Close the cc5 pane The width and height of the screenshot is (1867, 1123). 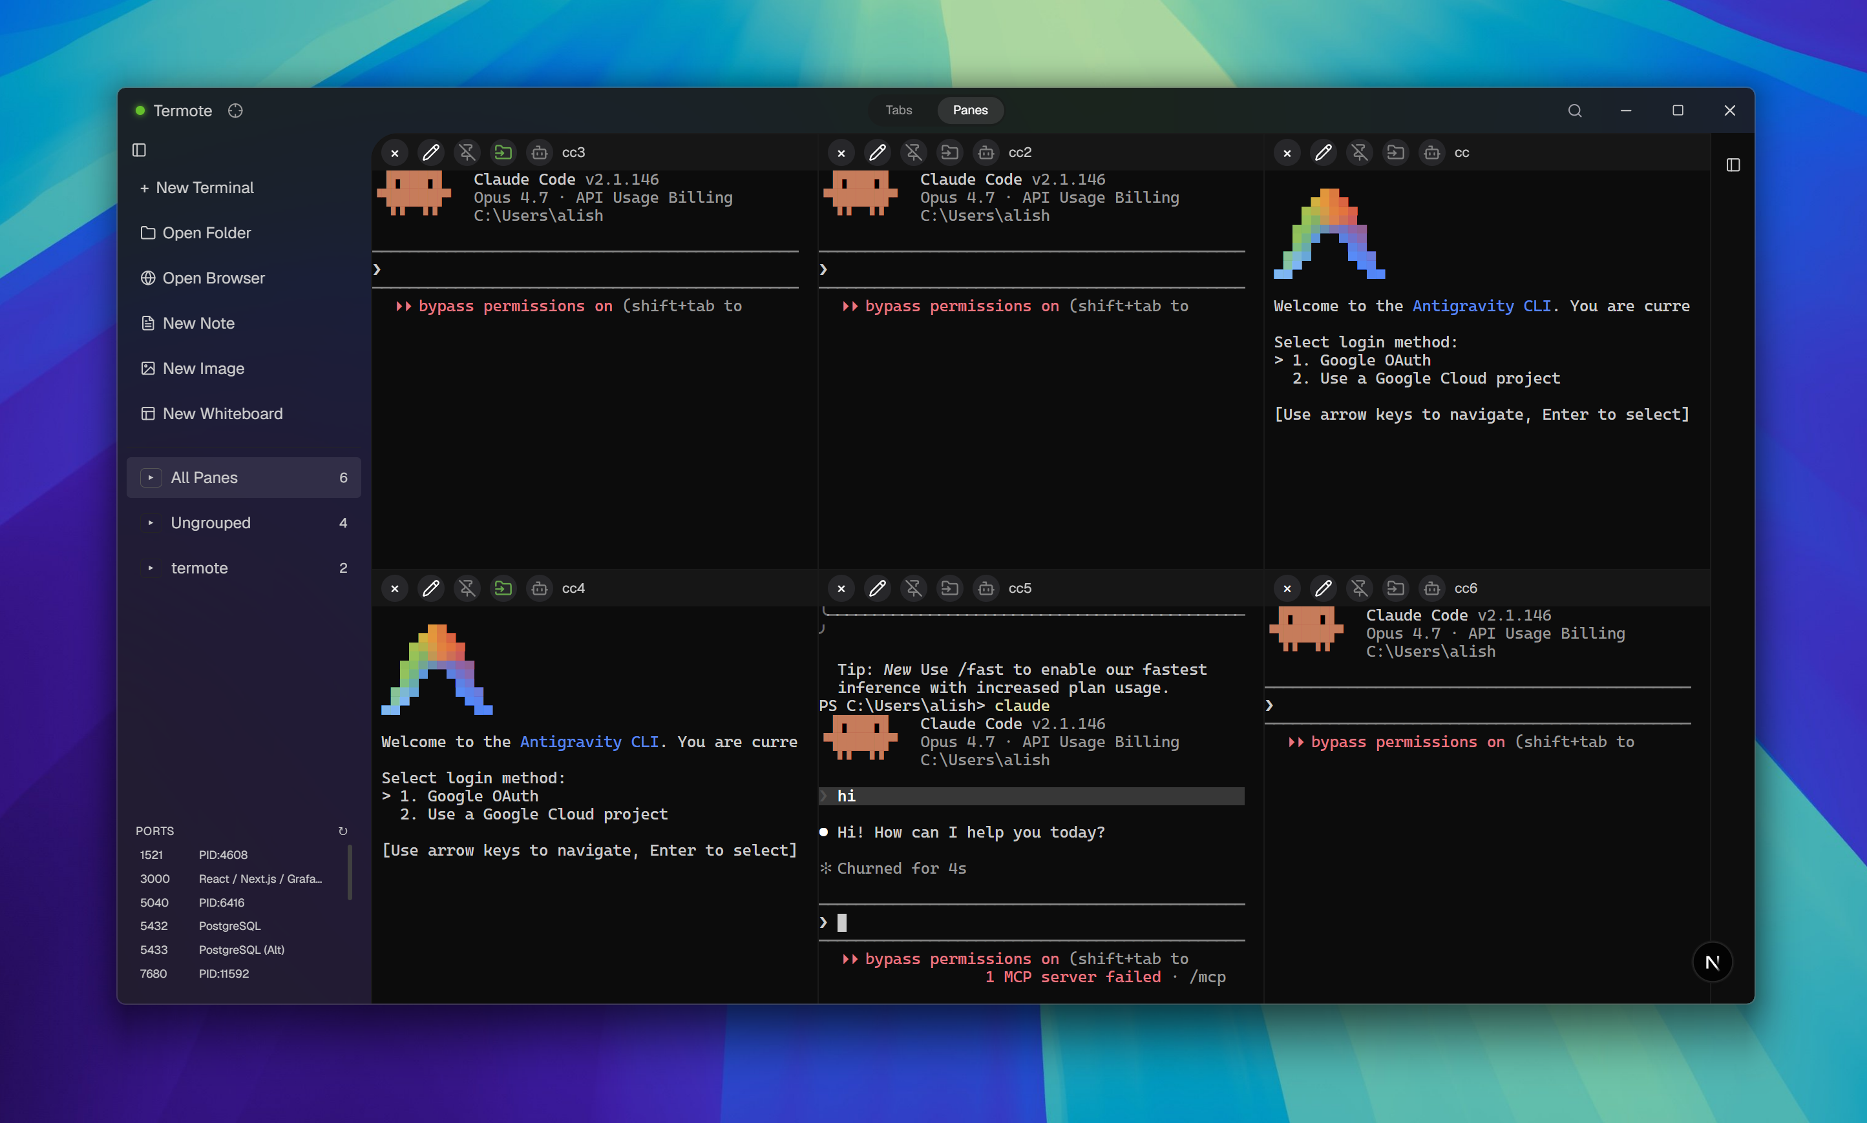point(841,588)
